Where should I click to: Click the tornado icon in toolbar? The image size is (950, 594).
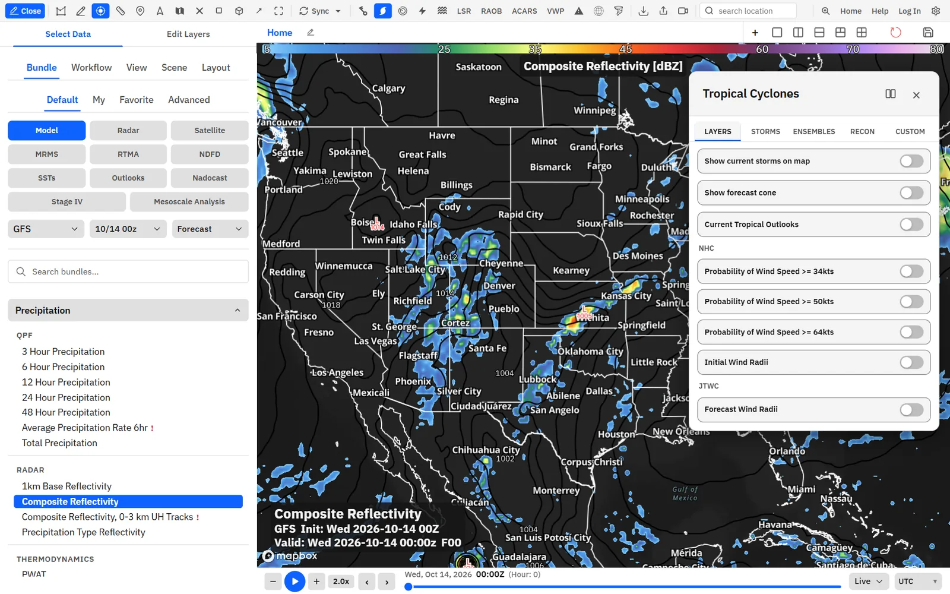(x=619, y=11)
